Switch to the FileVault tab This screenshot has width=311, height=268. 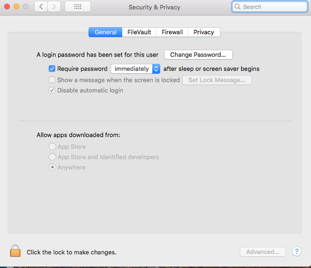pos(139,32)
